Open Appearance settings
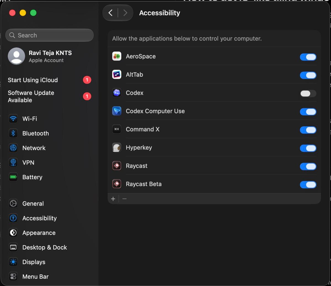The height and width of the screenshot is (286, 331). (50, 233)
